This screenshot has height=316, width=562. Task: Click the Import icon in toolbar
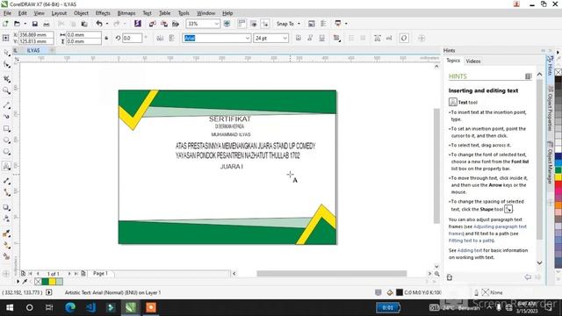152,24
